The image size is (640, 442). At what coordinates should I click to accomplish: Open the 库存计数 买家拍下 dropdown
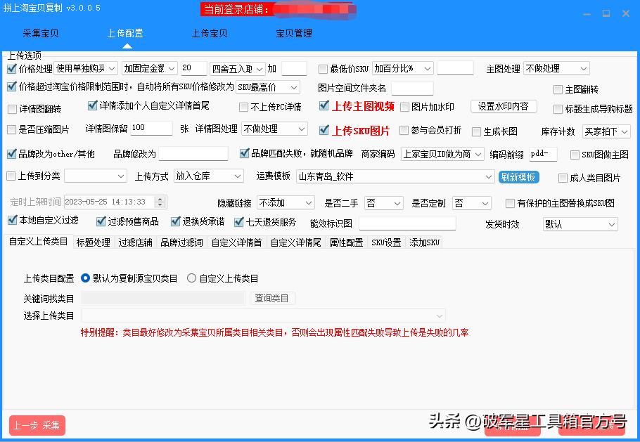(606, 131)
